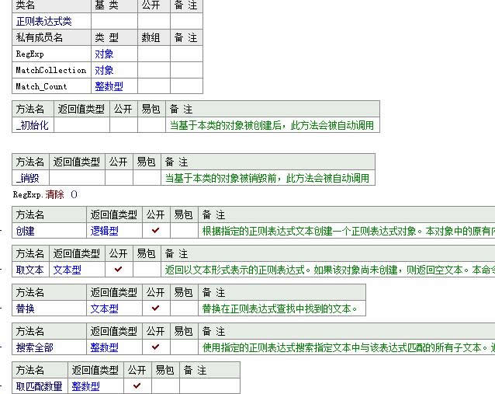Click the empty 易包 cell of 创建 method
The height and width of the screenshot is (394, 495).
184,231
